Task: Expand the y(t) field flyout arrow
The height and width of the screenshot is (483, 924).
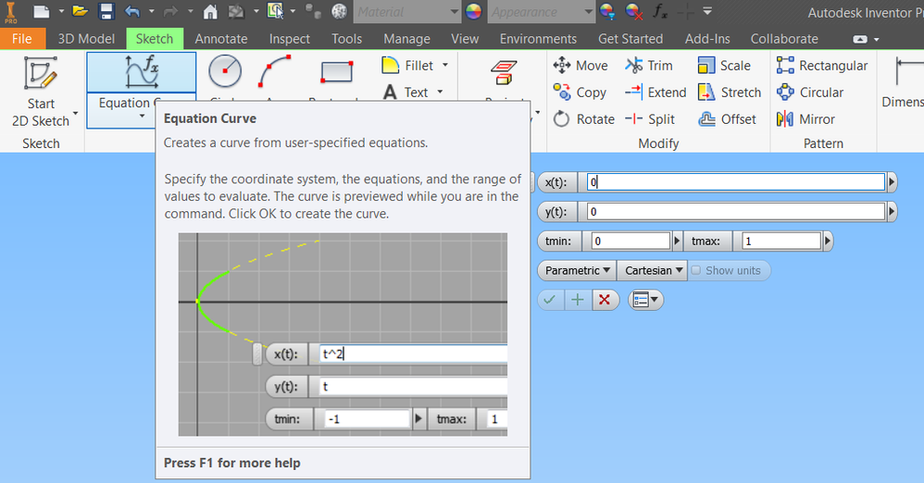Action: (892, 212)
